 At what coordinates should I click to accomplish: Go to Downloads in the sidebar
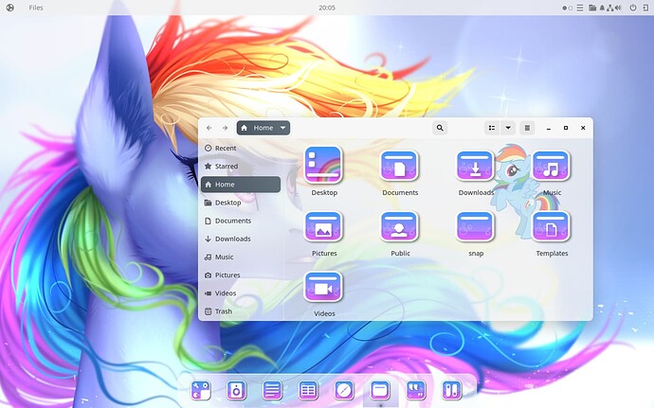click(241, 239)
